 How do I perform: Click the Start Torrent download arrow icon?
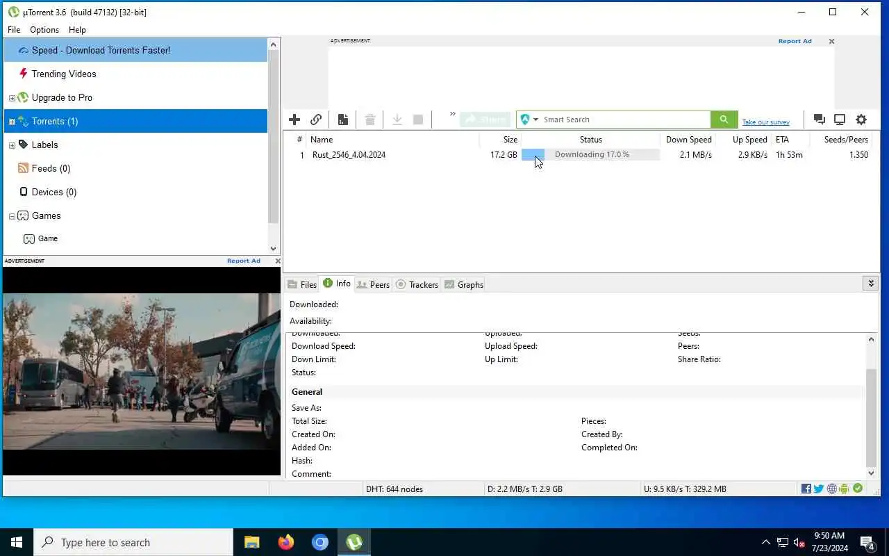397,120
